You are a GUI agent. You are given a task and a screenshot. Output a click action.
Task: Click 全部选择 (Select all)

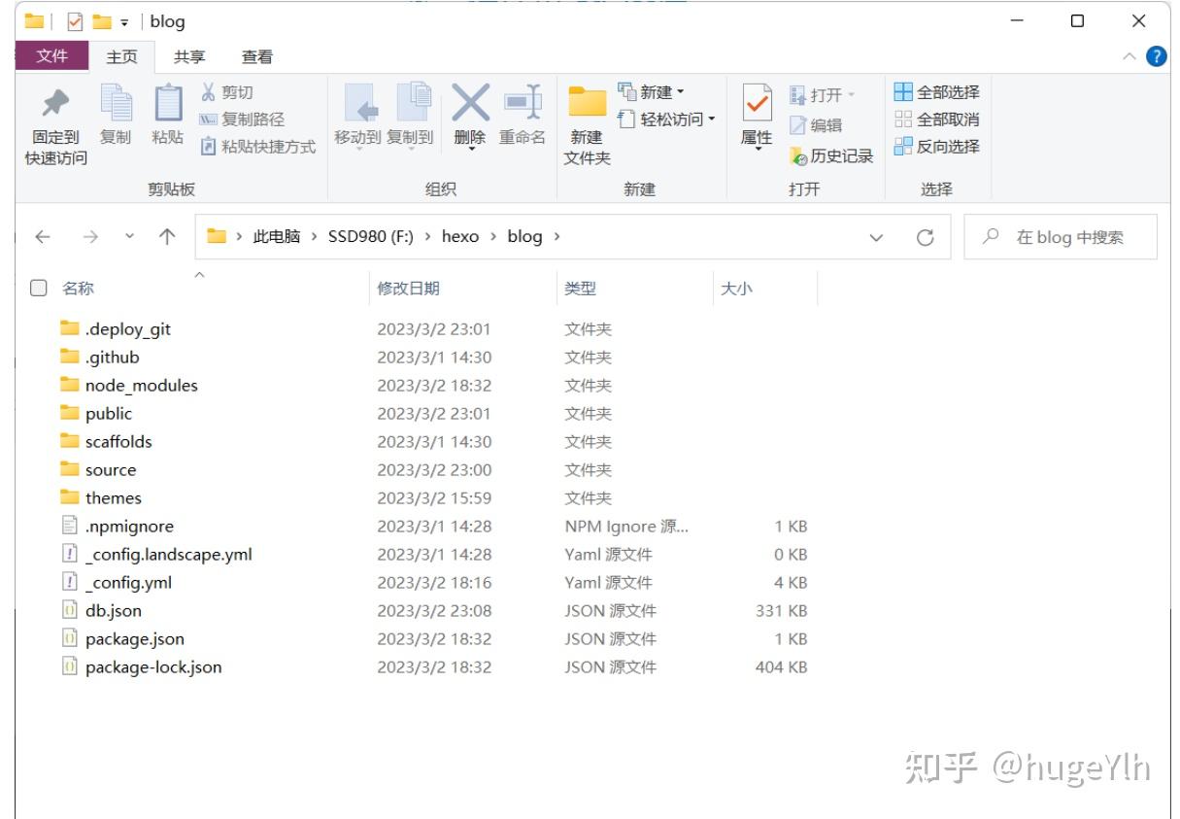[x=936, y=90]
